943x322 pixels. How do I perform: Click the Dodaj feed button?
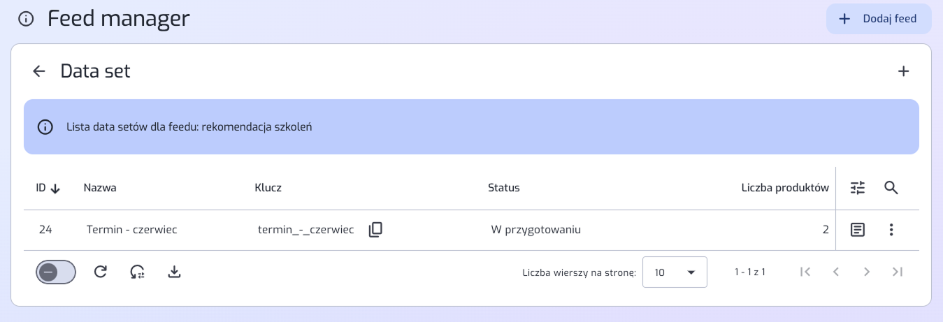879,19
